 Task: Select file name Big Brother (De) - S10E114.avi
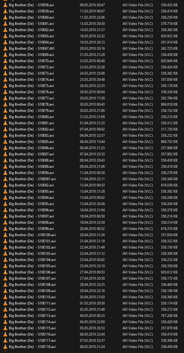[x=32, y=322]
